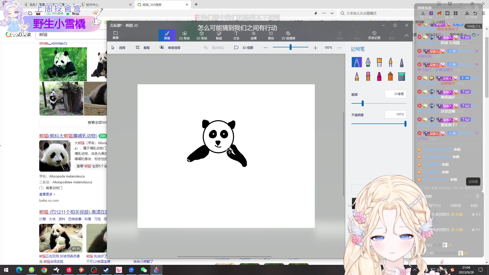The height and width of the screenshot is (275, 489).
Task: Open the notification center
Action: [x=481, y=270]
